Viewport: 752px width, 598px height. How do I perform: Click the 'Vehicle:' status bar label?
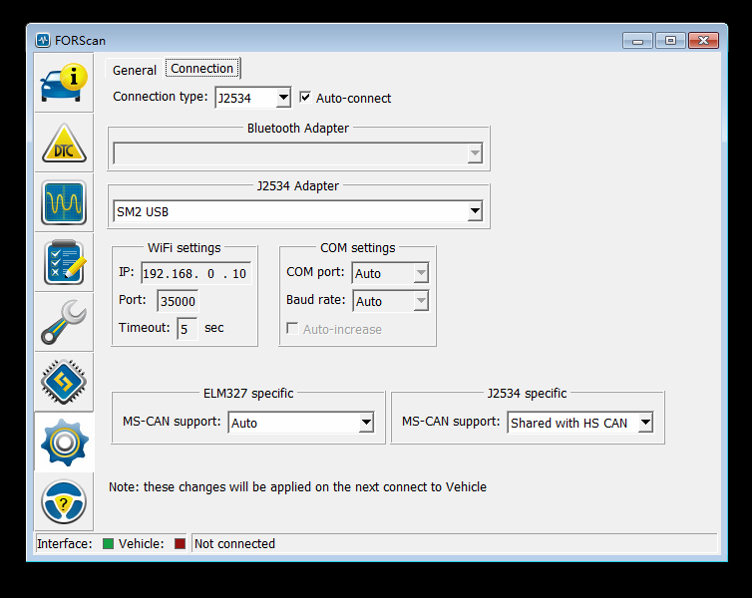coord(142,543)
